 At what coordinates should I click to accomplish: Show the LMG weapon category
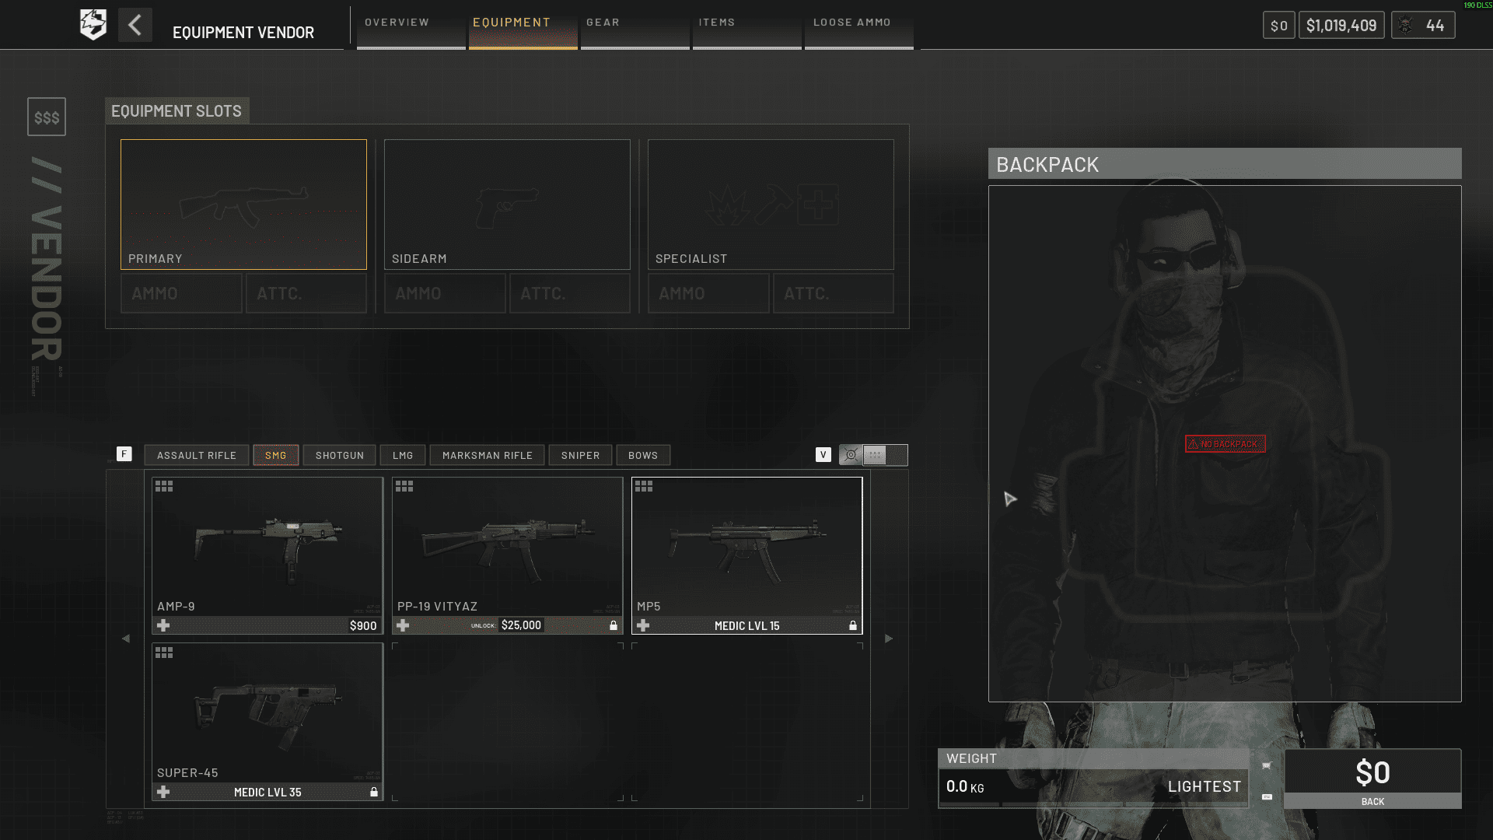pos(403,455)
